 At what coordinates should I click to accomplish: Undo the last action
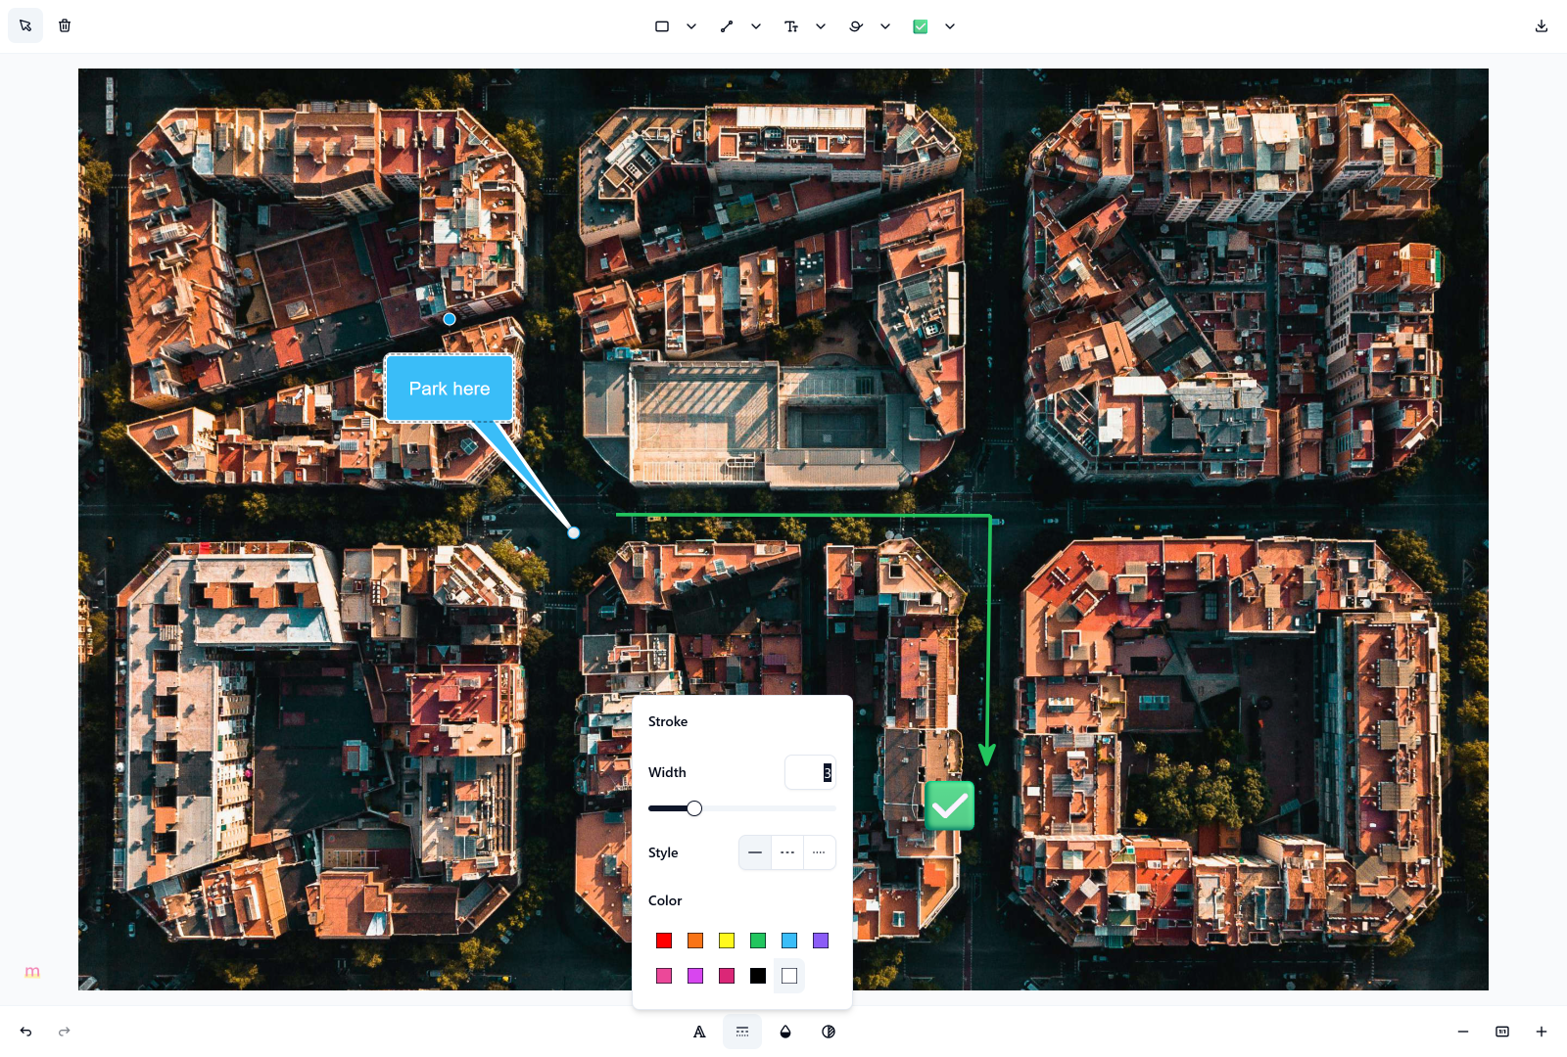[x=25, y=1032]
